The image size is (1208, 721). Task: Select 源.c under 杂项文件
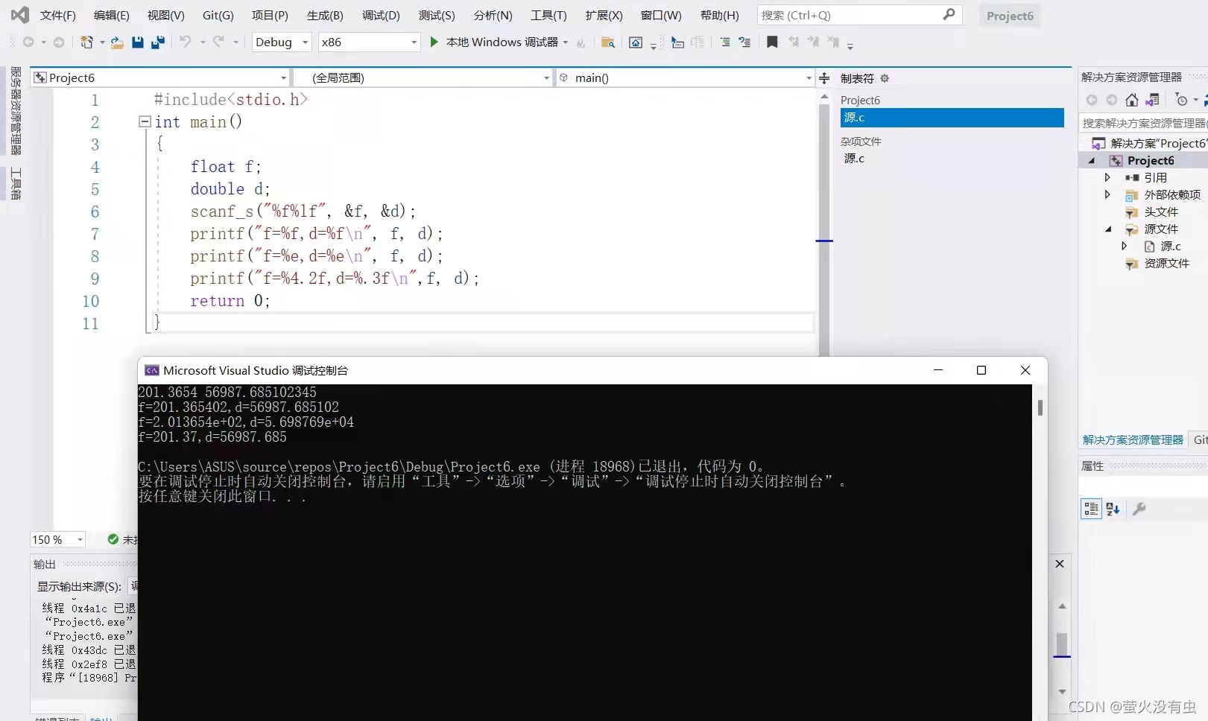(x=854, y=158)
